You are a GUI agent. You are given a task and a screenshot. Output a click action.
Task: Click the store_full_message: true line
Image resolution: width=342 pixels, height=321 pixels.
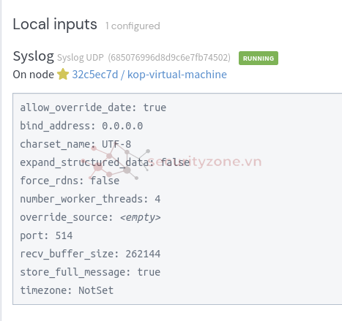90,272
